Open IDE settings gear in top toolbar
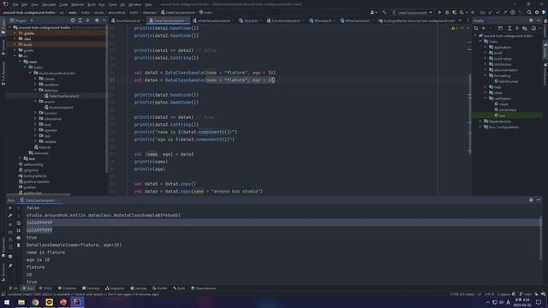 pyautogui.click(x=537, y=12)
